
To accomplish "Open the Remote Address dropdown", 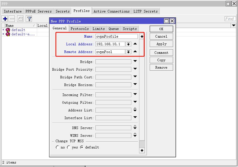I will 128,52.
